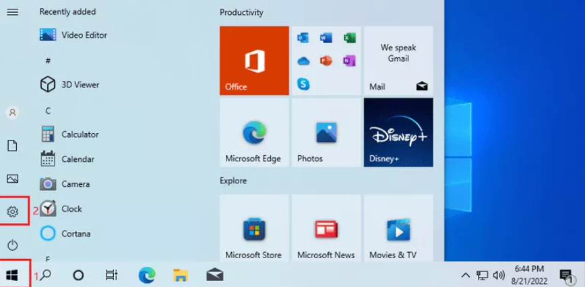Launch Edge from the taskbar
Screen dimensions: 585x287
(x=147, y=275)
